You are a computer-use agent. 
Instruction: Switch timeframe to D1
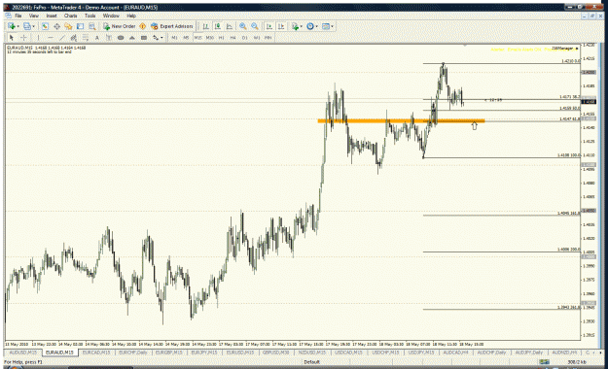(245, 38)
